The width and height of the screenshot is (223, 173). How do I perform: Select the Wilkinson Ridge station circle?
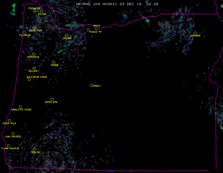[29, 80]
